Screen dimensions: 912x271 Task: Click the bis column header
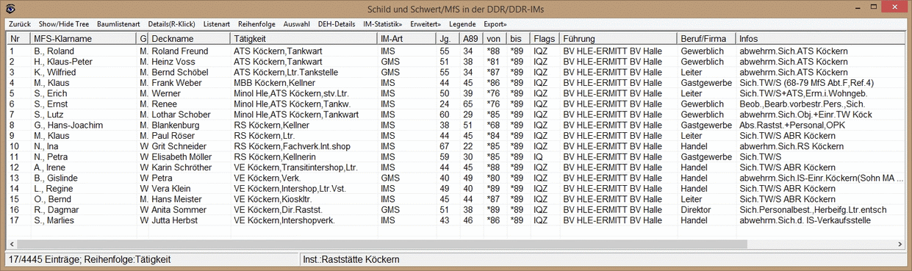coord(519,38)
